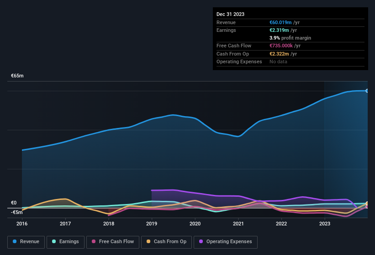Click the Cash From Op label in tooltip
This screenshot has width=375, height=255.
pos(232,54)
